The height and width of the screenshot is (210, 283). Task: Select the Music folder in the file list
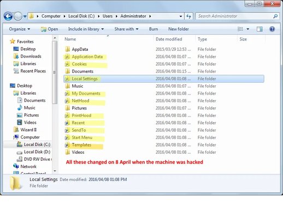74,86
